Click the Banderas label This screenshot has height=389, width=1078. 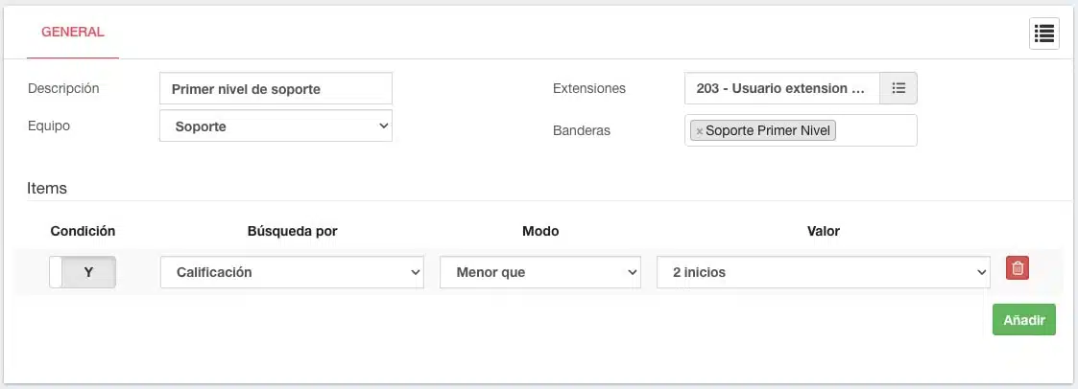582,130
